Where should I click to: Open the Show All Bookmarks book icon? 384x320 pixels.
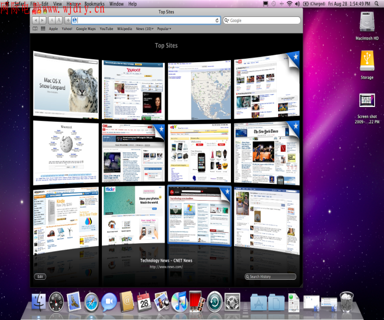pos(35,29)
